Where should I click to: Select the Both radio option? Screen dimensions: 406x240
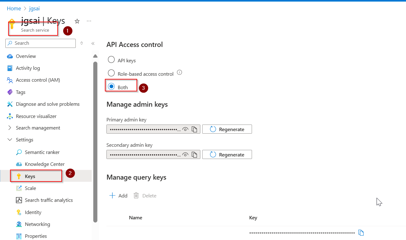111,86
